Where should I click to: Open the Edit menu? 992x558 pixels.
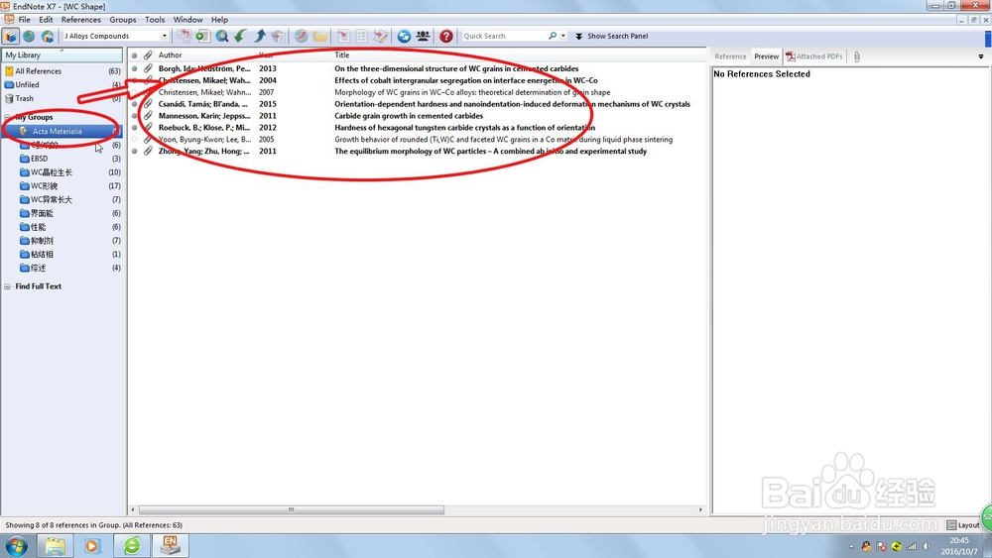pos(46,20)
